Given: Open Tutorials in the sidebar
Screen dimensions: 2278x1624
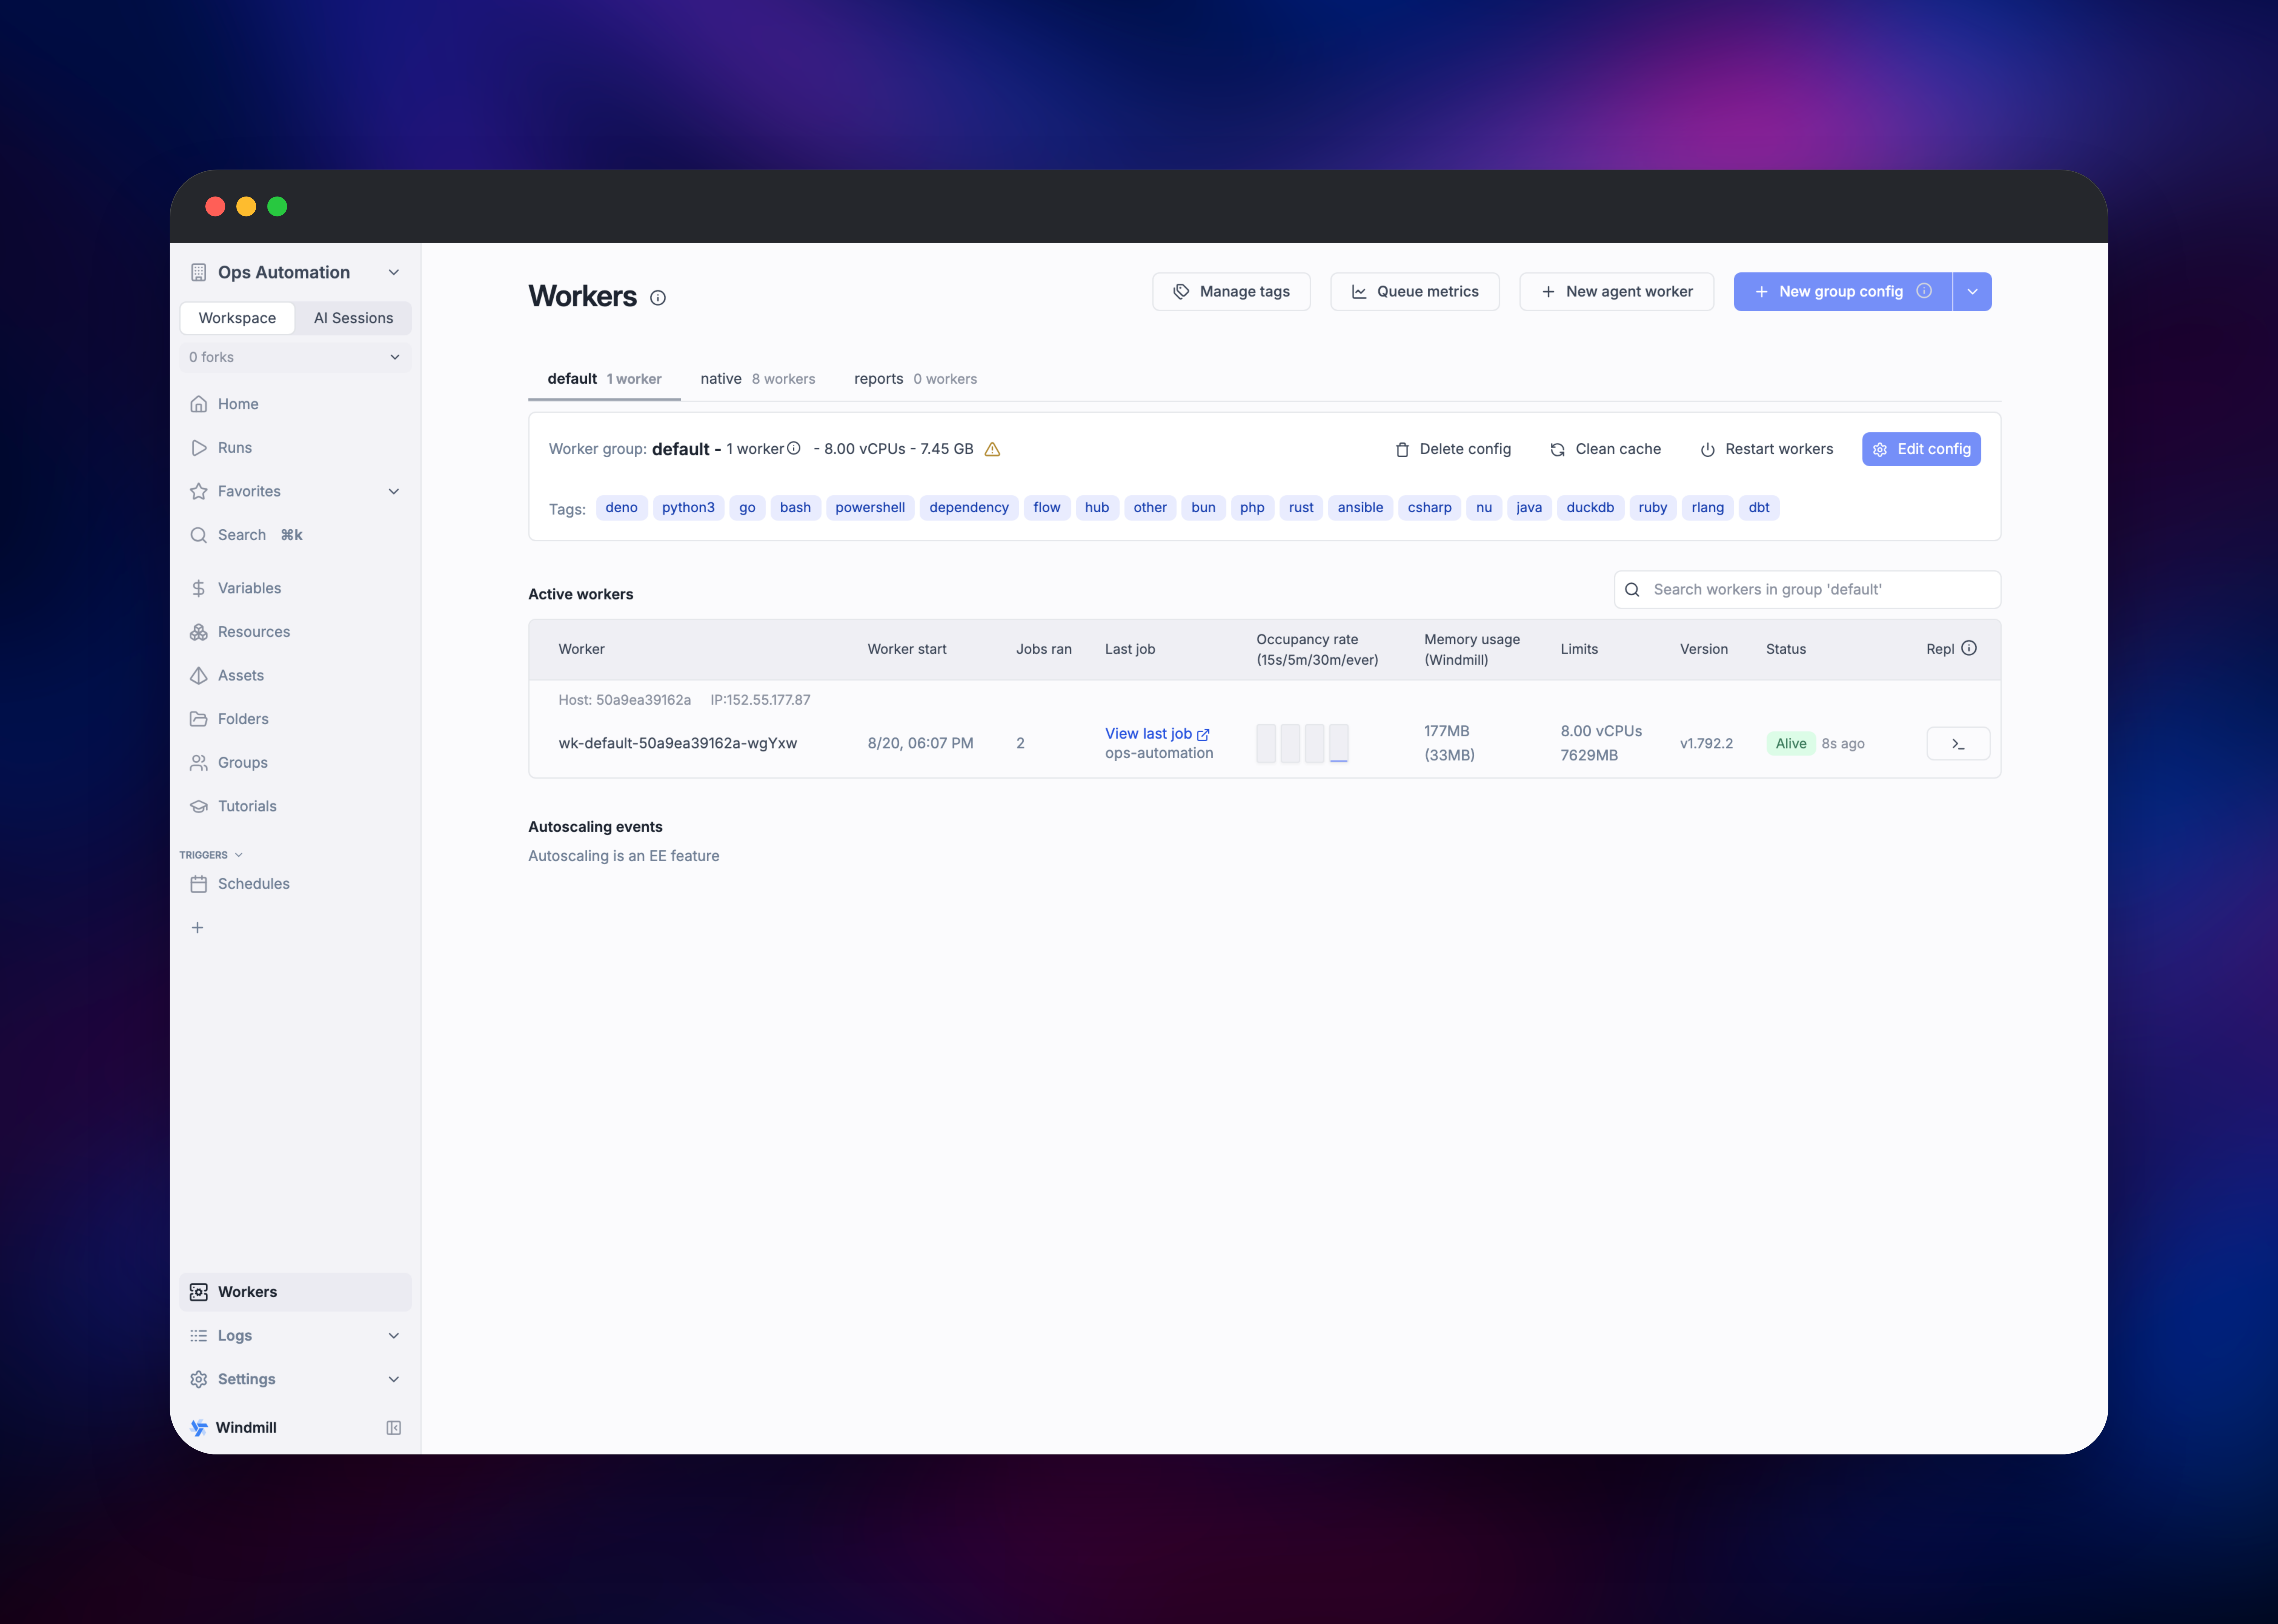Looking at the screenshot, I should [295, 806].
